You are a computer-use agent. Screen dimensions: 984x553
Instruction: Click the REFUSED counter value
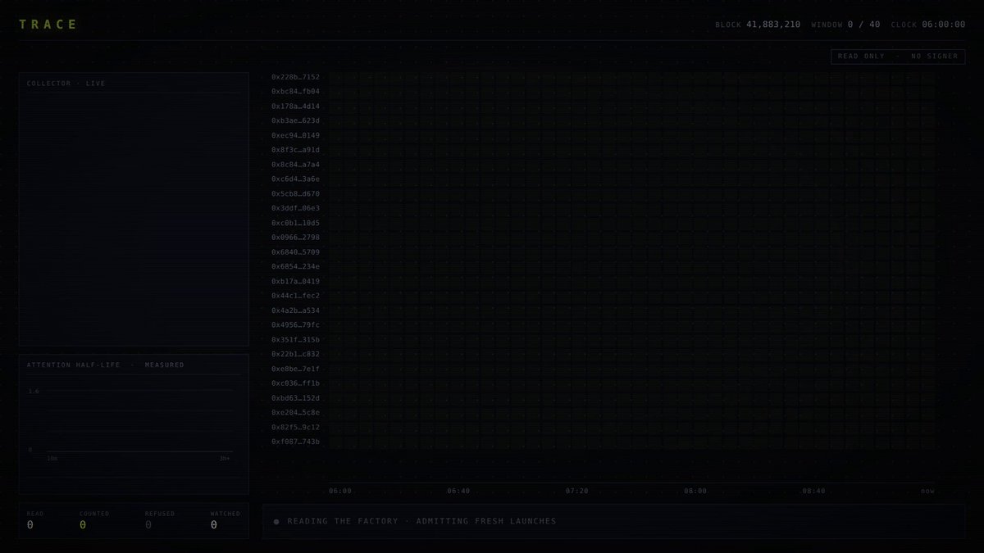coord(148,525)
